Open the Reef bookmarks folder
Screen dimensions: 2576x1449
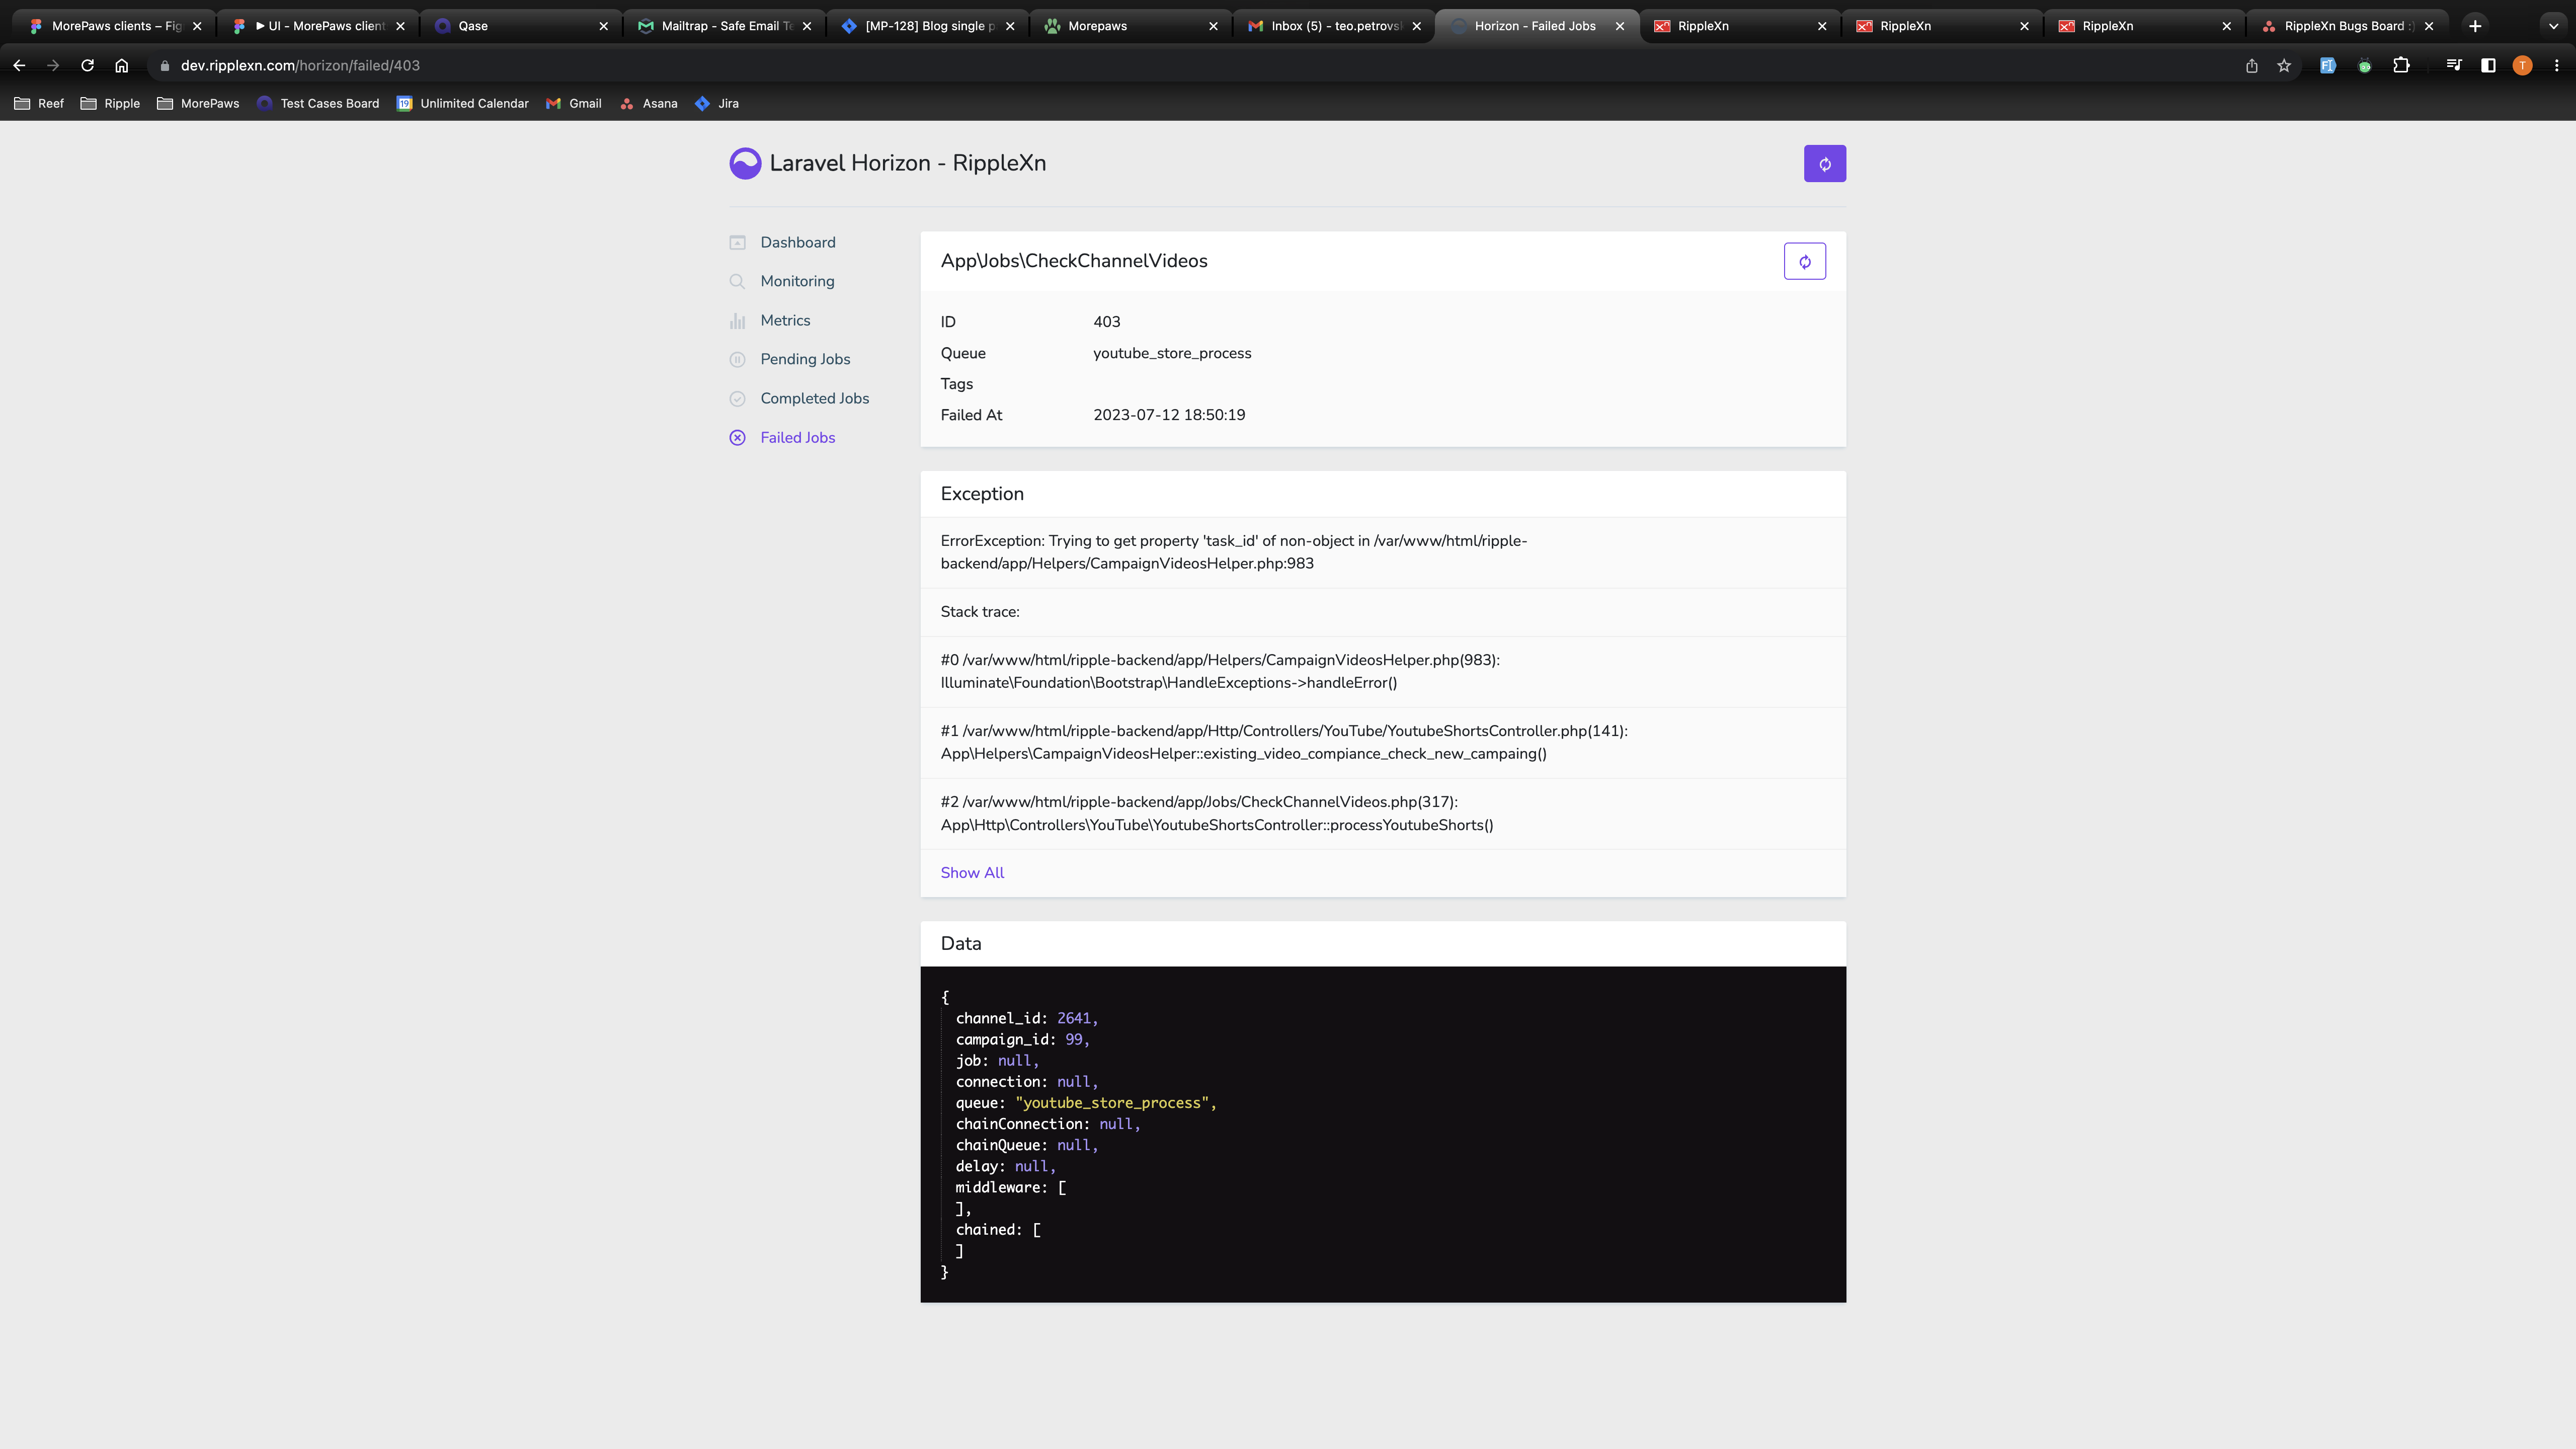coord(40,103)
